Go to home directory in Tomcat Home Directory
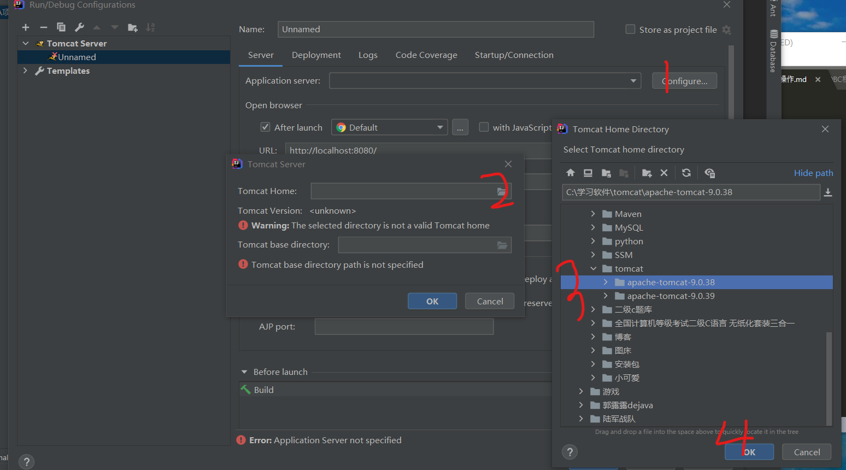Screen dimensions: 846x470 tap(571, 173)
